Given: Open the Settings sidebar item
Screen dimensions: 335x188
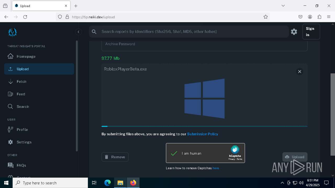Looking at the screenshot, I should (x=39, y=142).
